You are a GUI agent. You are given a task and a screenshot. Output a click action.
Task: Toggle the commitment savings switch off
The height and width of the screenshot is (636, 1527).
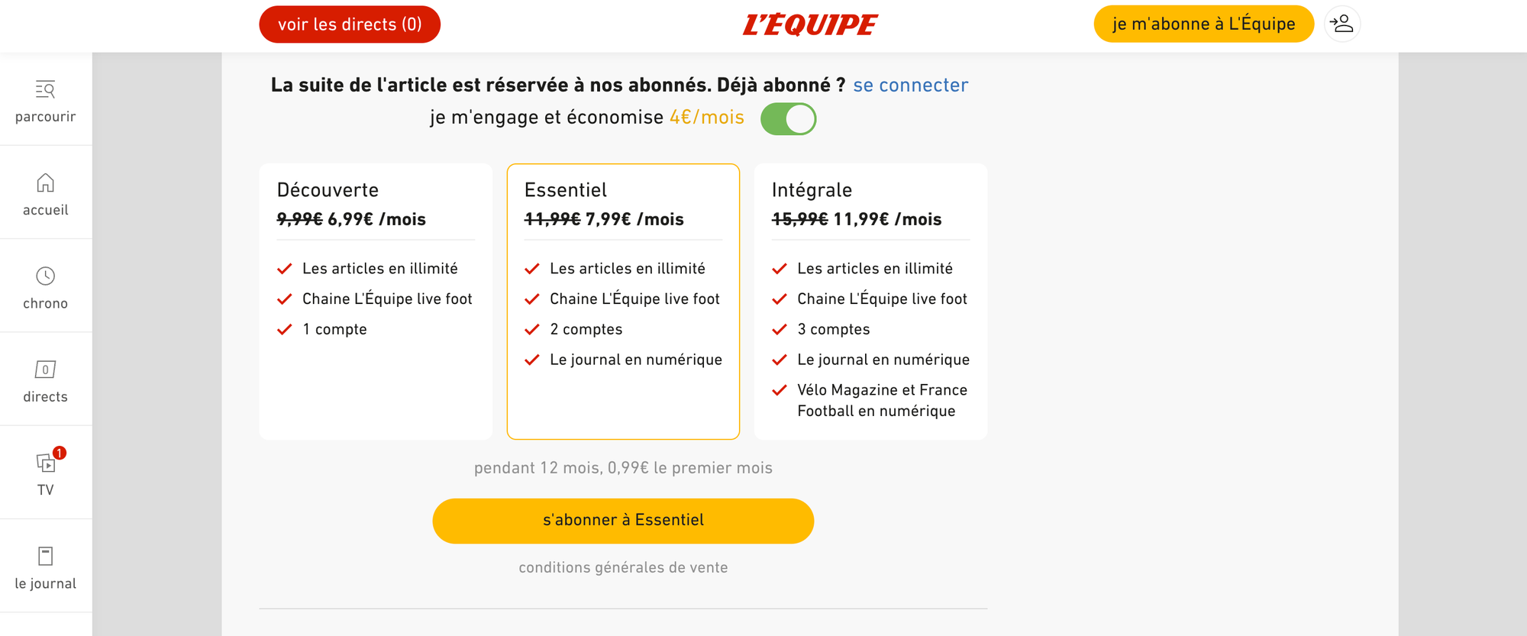[789, 119]
